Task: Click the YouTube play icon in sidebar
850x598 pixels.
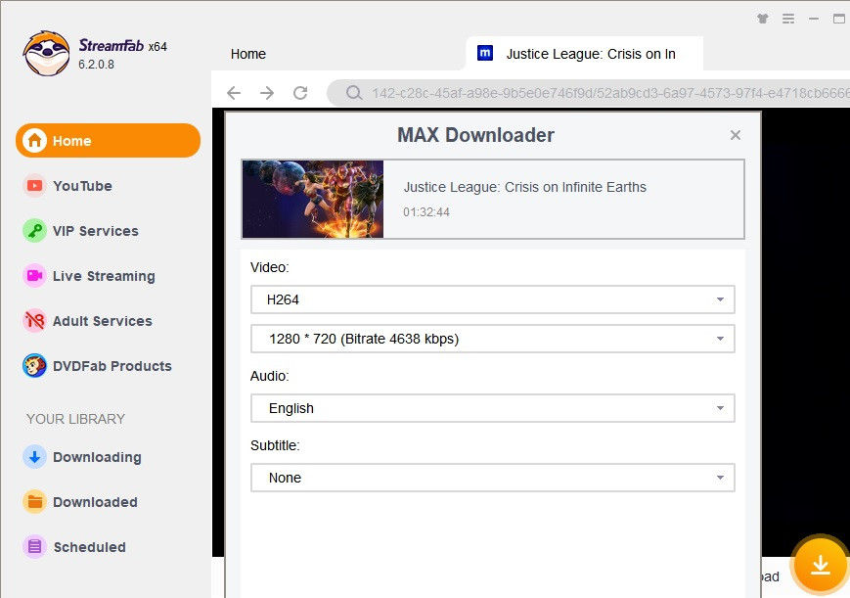Action: [x=34, y=186]
